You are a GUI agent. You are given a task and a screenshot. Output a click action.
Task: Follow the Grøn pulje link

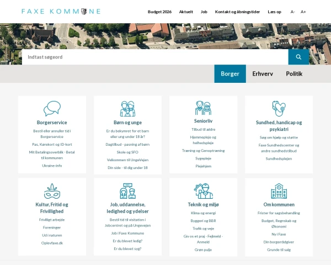pyautogui.click(x=203, y=250)
